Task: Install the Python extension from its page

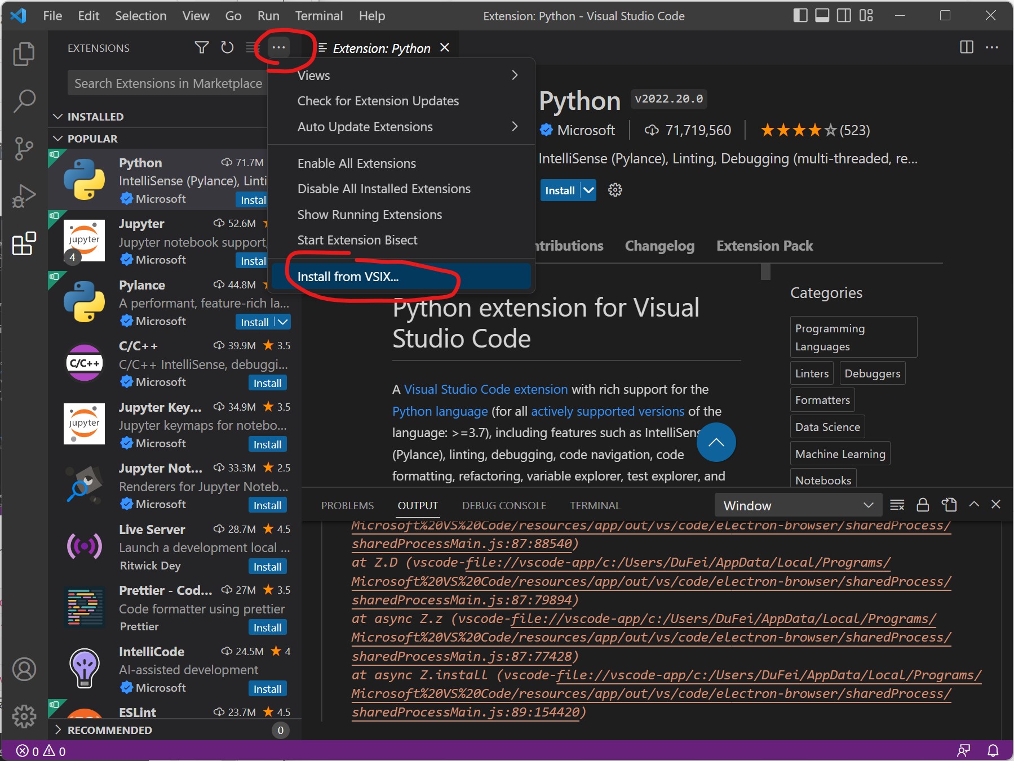Action: pyautogui.click(x=560, y=190)
